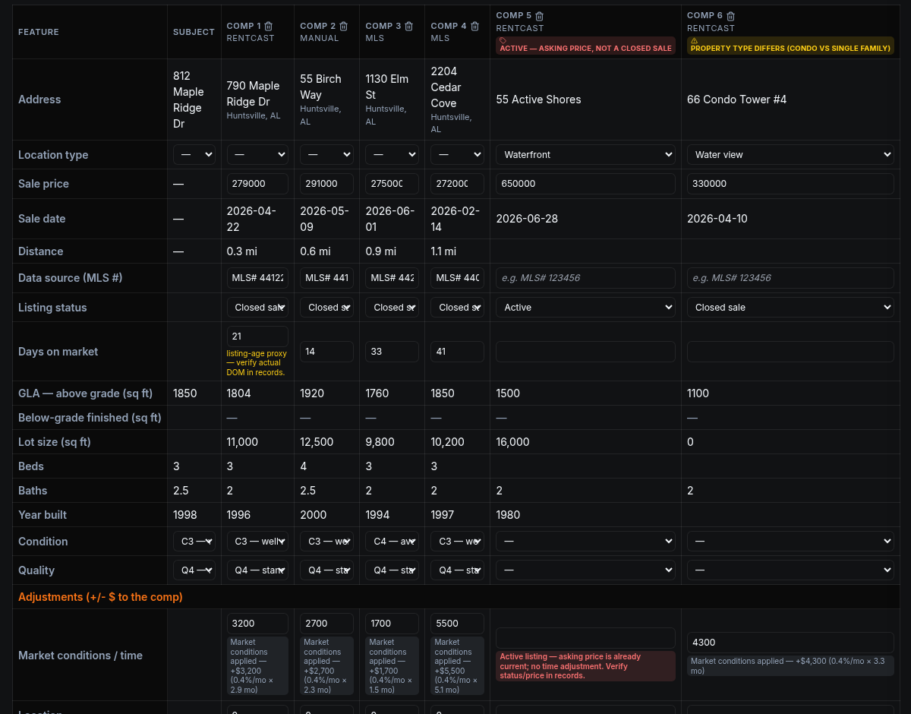Open Comp 6 quality dropdown
The image size is (911, 714).
tap(790, 570)
